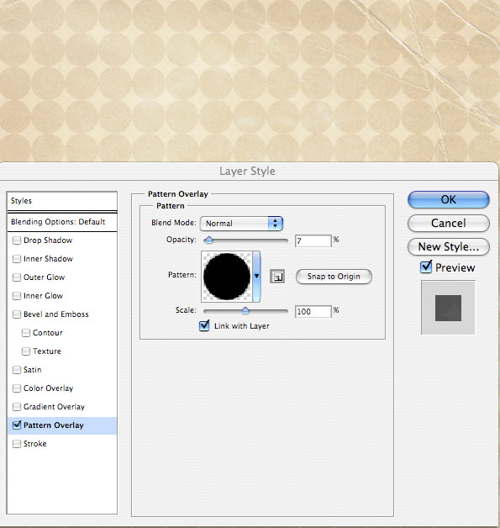The width and height of the screenshot is (500, 528).
Task: Open Blending Options: Default
Action: [x=62, y=222]
